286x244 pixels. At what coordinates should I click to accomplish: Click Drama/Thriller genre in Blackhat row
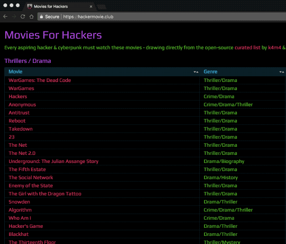pyautogui.click(x=221, y=234)
